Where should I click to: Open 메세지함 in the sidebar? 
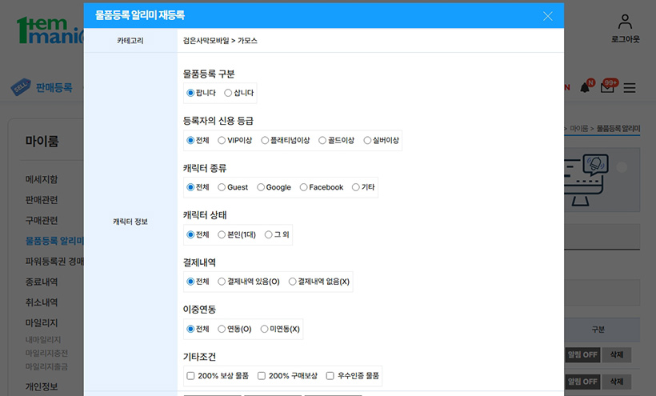(x=42, y=179)
